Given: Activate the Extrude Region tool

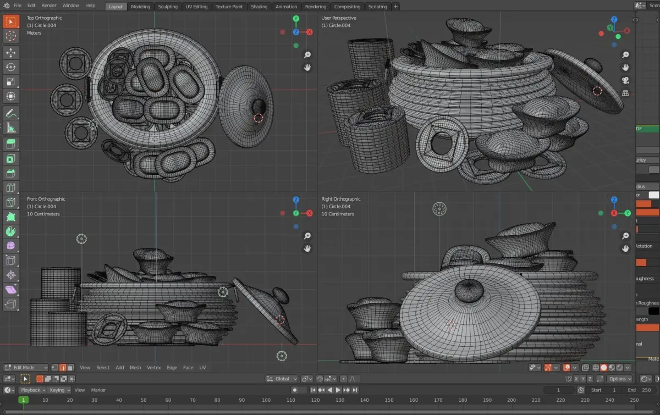Looking at the screenshot, I should point(10,144).
